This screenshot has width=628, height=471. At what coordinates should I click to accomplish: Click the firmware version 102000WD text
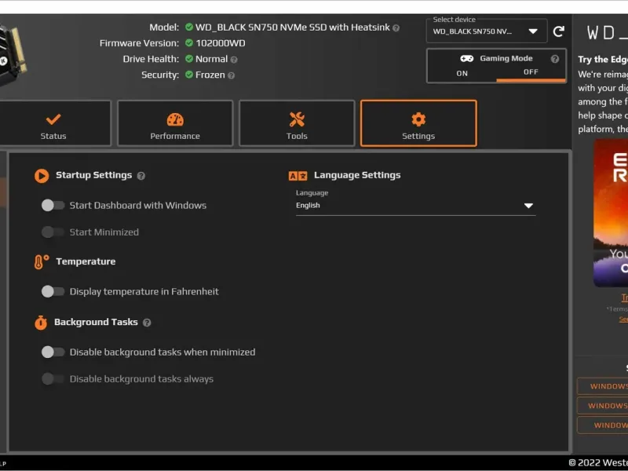pos(221,43)
